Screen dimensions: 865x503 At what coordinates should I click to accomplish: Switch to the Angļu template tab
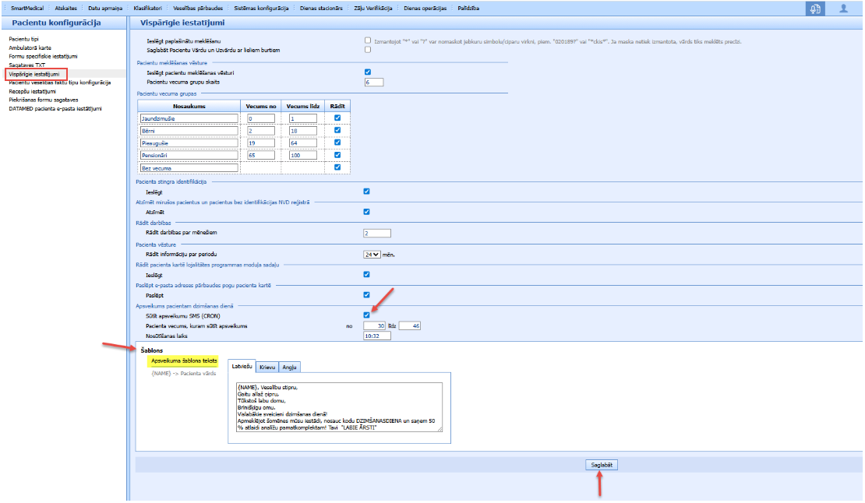(x=290, y=367)
